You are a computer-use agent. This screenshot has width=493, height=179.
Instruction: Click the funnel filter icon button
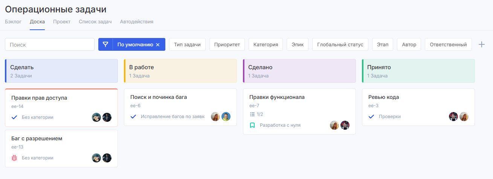[105, 44]
